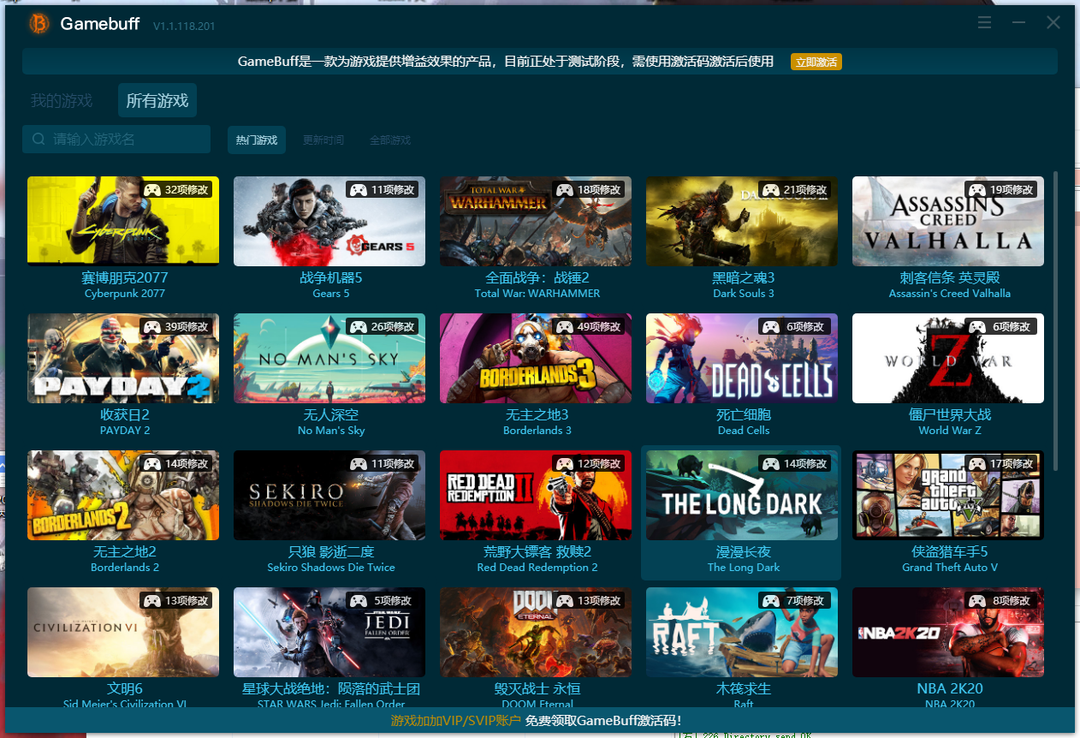
Task: Open the Jedi Fallen Order cover thumbnail
Action: pyautogui.click(x=329, y=632)
